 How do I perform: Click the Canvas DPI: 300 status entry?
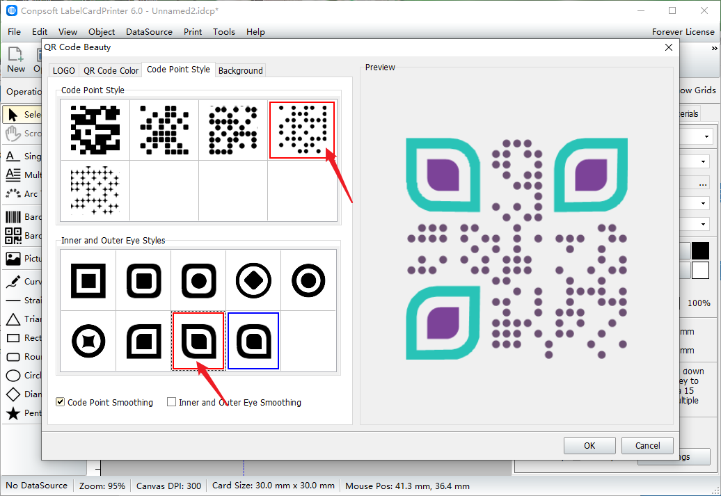[168, 486]
